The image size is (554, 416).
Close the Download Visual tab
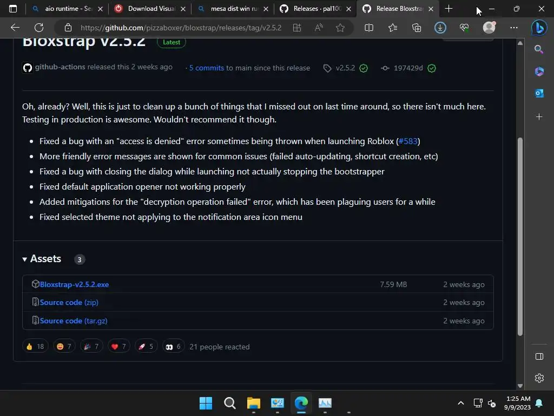[x=183, y=9]
